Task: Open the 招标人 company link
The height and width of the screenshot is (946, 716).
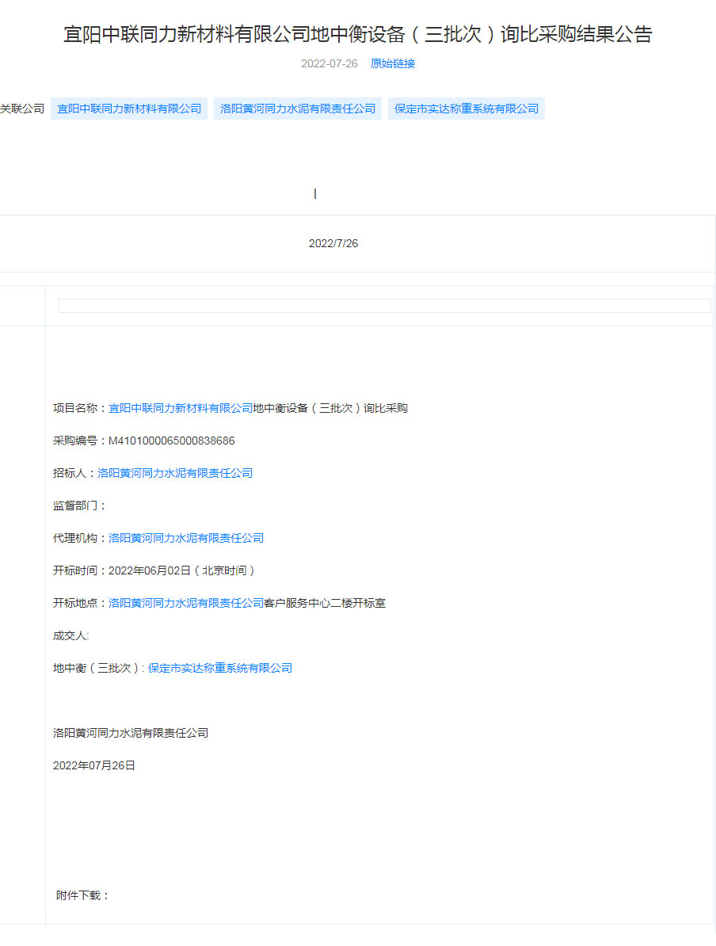Action: (x=175, y=473)
